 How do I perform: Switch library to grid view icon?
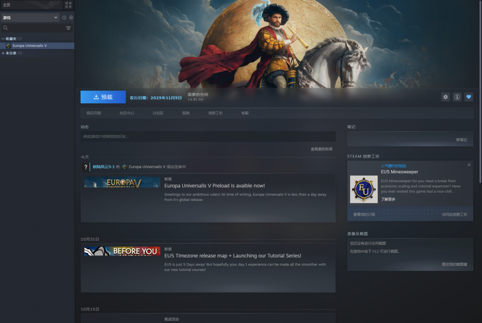coord(68,5)
